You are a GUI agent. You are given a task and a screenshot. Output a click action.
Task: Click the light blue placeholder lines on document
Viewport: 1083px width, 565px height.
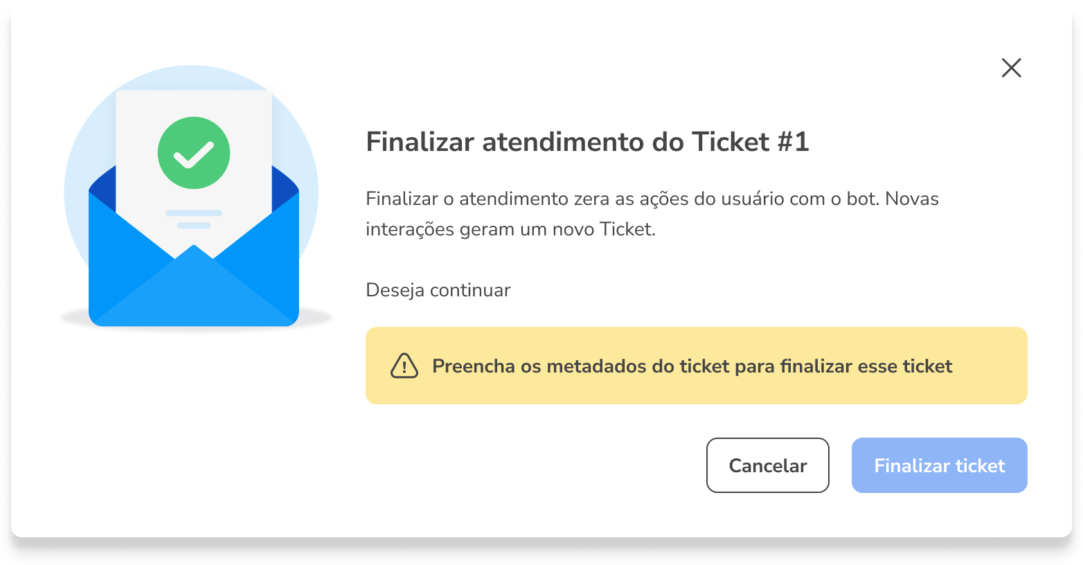tap(194, 219)
